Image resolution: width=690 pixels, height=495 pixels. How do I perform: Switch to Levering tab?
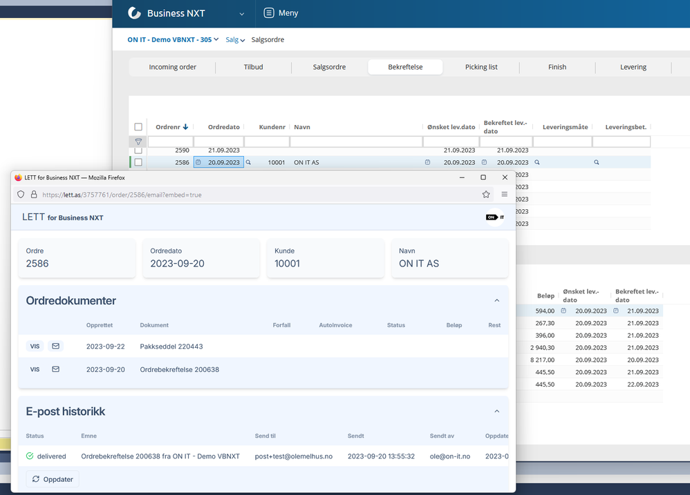click(x=633, y=67)
